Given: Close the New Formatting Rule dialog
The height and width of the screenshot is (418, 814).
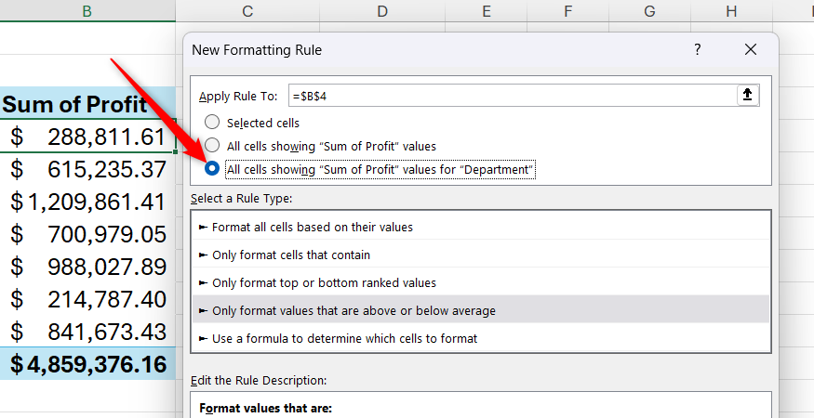Looking at the screenshot, I should (751, 50).
